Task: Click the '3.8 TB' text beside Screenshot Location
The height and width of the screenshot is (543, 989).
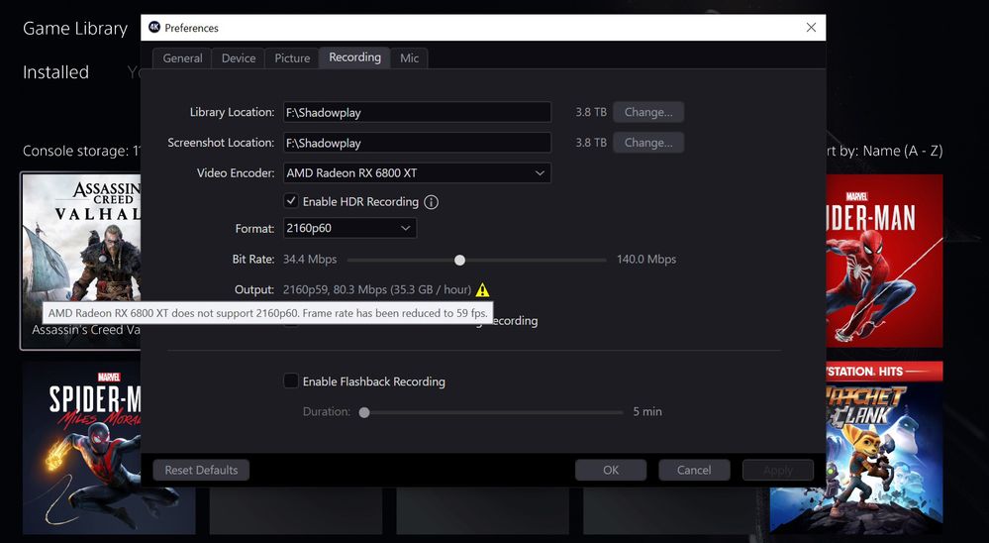Action: (x=590, y=143)
